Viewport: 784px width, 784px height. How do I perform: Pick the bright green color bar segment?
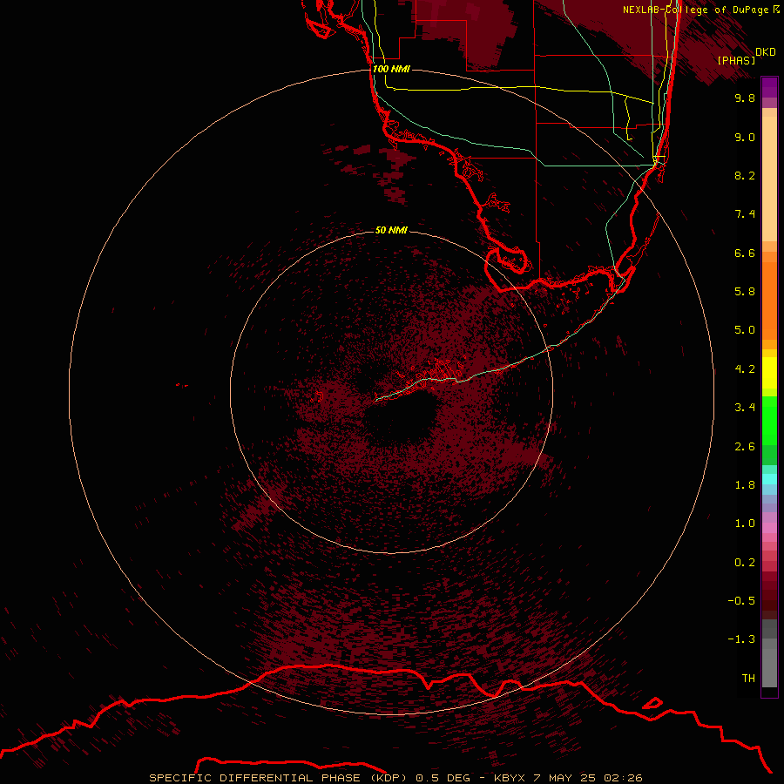769,421
